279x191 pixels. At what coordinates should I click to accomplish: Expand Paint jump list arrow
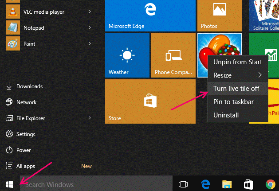(x=90, y=43)
